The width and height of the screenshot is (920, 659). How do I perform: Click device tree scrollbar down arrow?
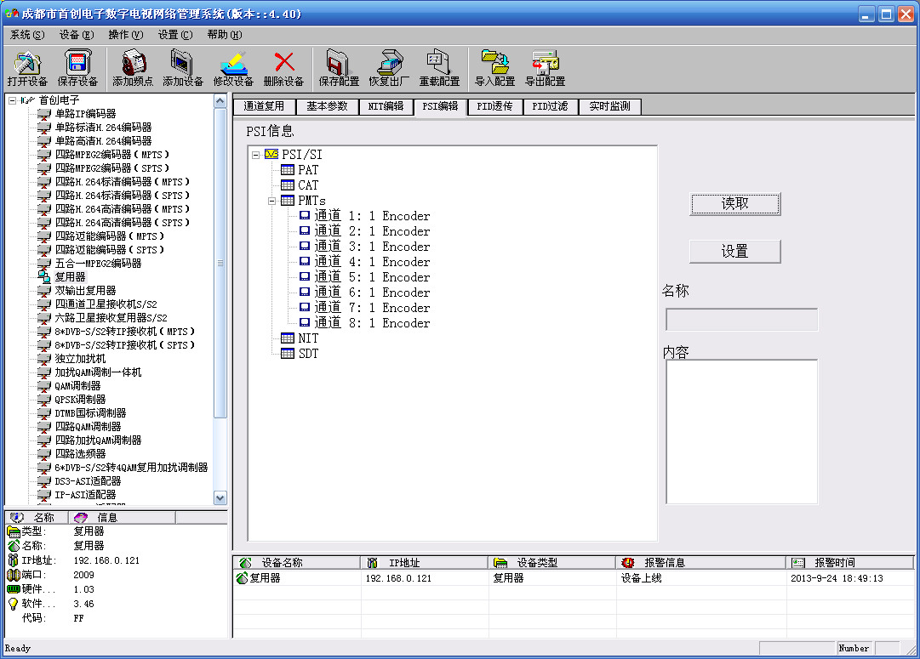tap(220, 497)
